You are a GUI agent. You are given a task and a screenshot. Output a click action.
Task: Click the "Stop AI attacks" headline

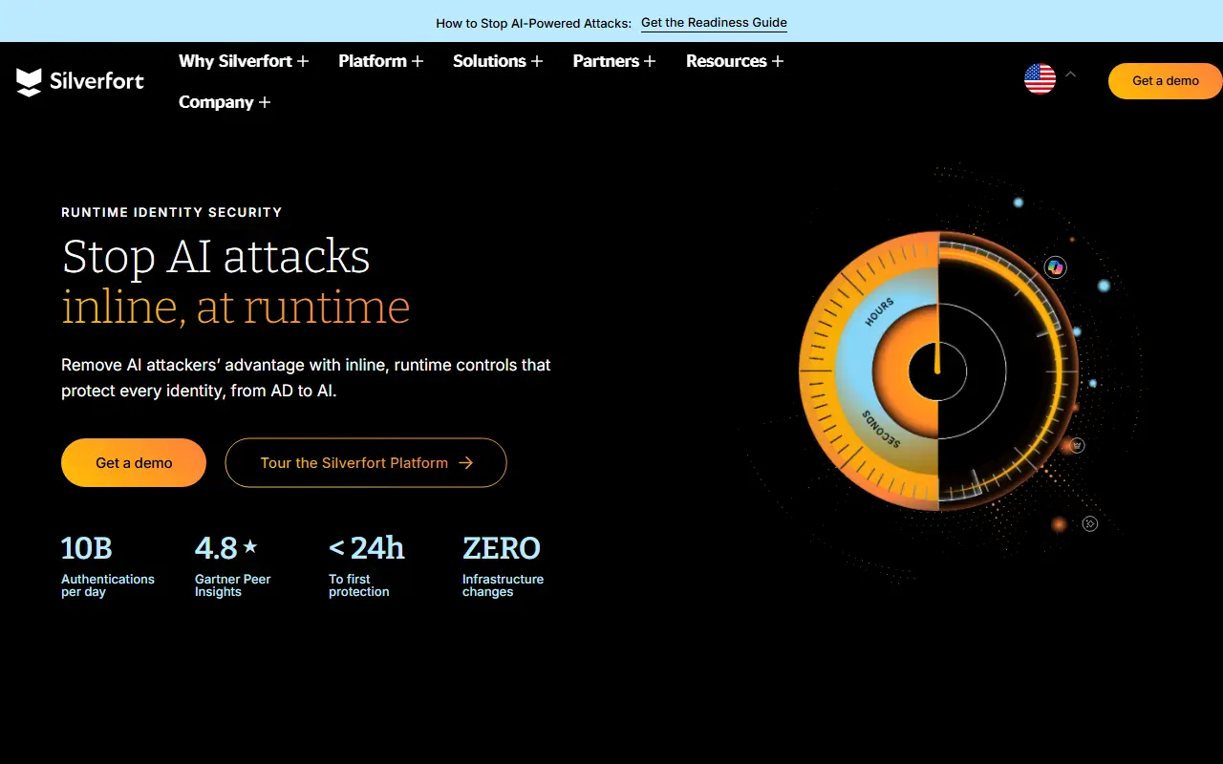[x=216, y=257]
